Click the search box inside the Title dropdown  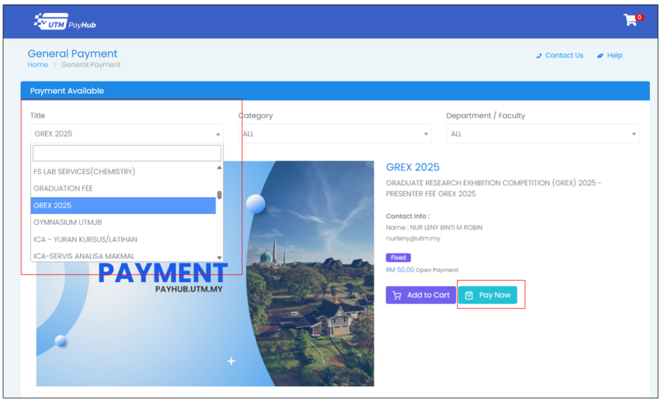pyautogui.click(x=127, y=153)
